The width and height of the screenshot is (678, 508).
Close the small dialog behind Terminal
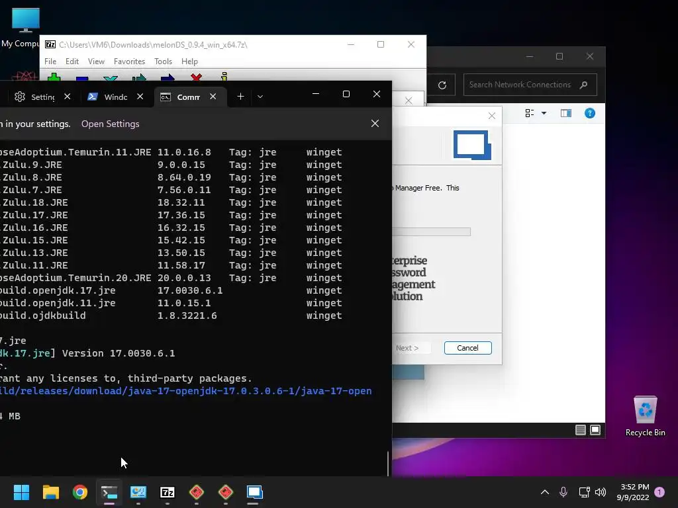coord(409,101)
